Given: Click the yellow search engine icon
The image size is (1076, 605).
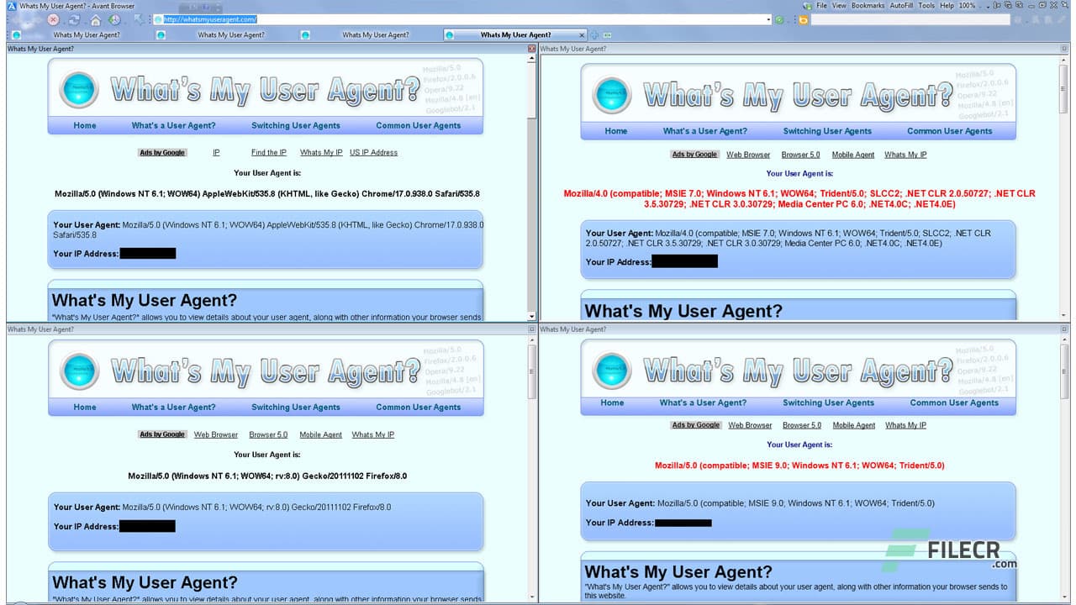Looking at the screenshot, I should coord(804,19).
